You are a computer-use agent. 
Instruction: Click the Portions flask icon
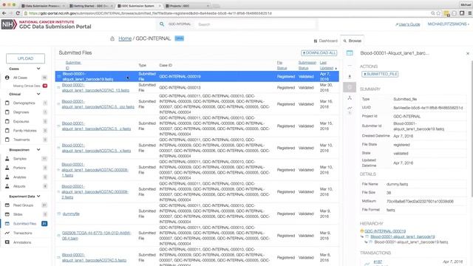pos(7,168)
